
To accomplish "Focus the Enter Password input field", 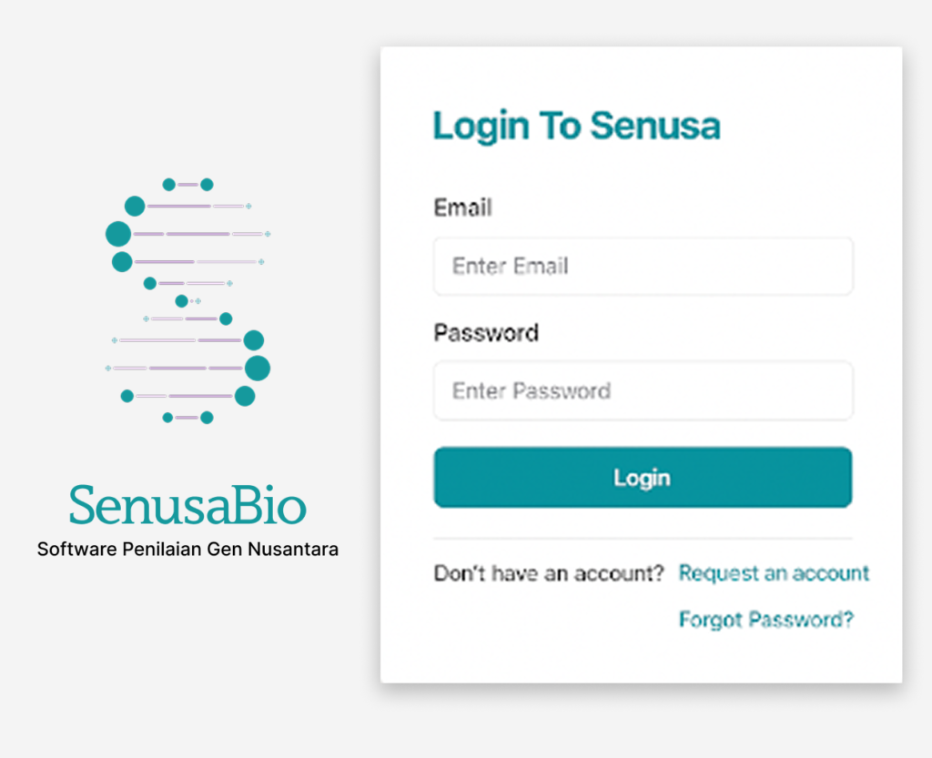I will (x=643, y=391).
